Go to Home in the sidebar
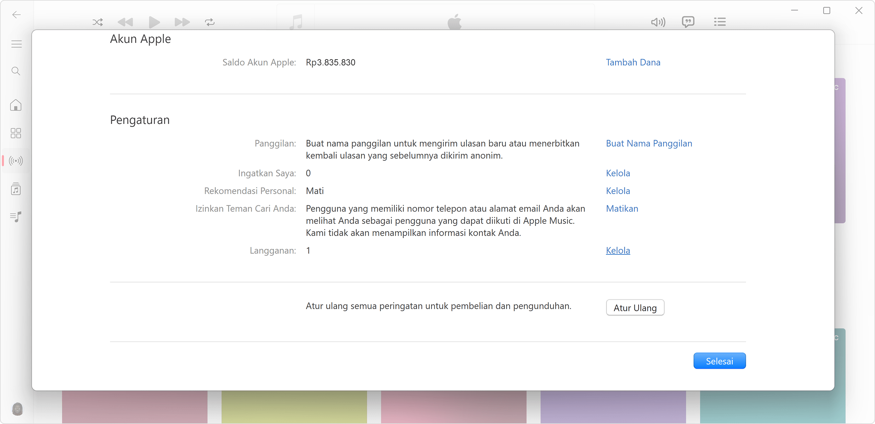875x424 pixels. point(16,105)
